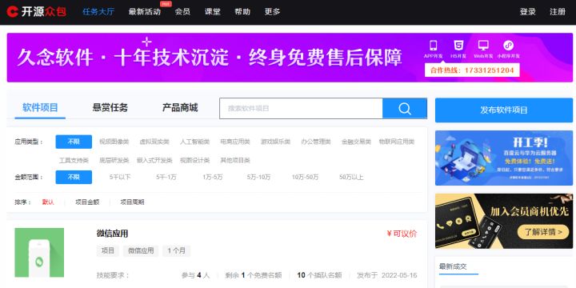The height and width of the screenshot is (288, 576).
Task: Click the 10 个插队名额 text
Action: point(319,275)
